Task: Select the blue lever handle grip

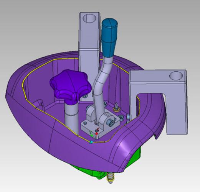Action: [x=109, y=38]
